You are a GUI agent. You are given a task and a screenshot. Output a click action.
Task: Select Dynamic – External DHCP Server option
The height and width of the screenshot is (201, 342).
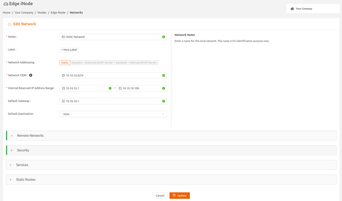pyautogui.click(x=92, y=62)
